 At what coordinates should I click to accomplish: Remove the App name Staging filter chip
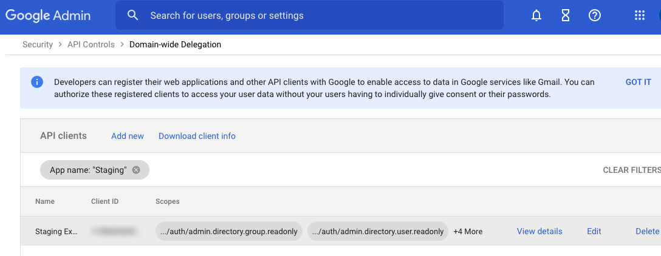click(135, 170)
